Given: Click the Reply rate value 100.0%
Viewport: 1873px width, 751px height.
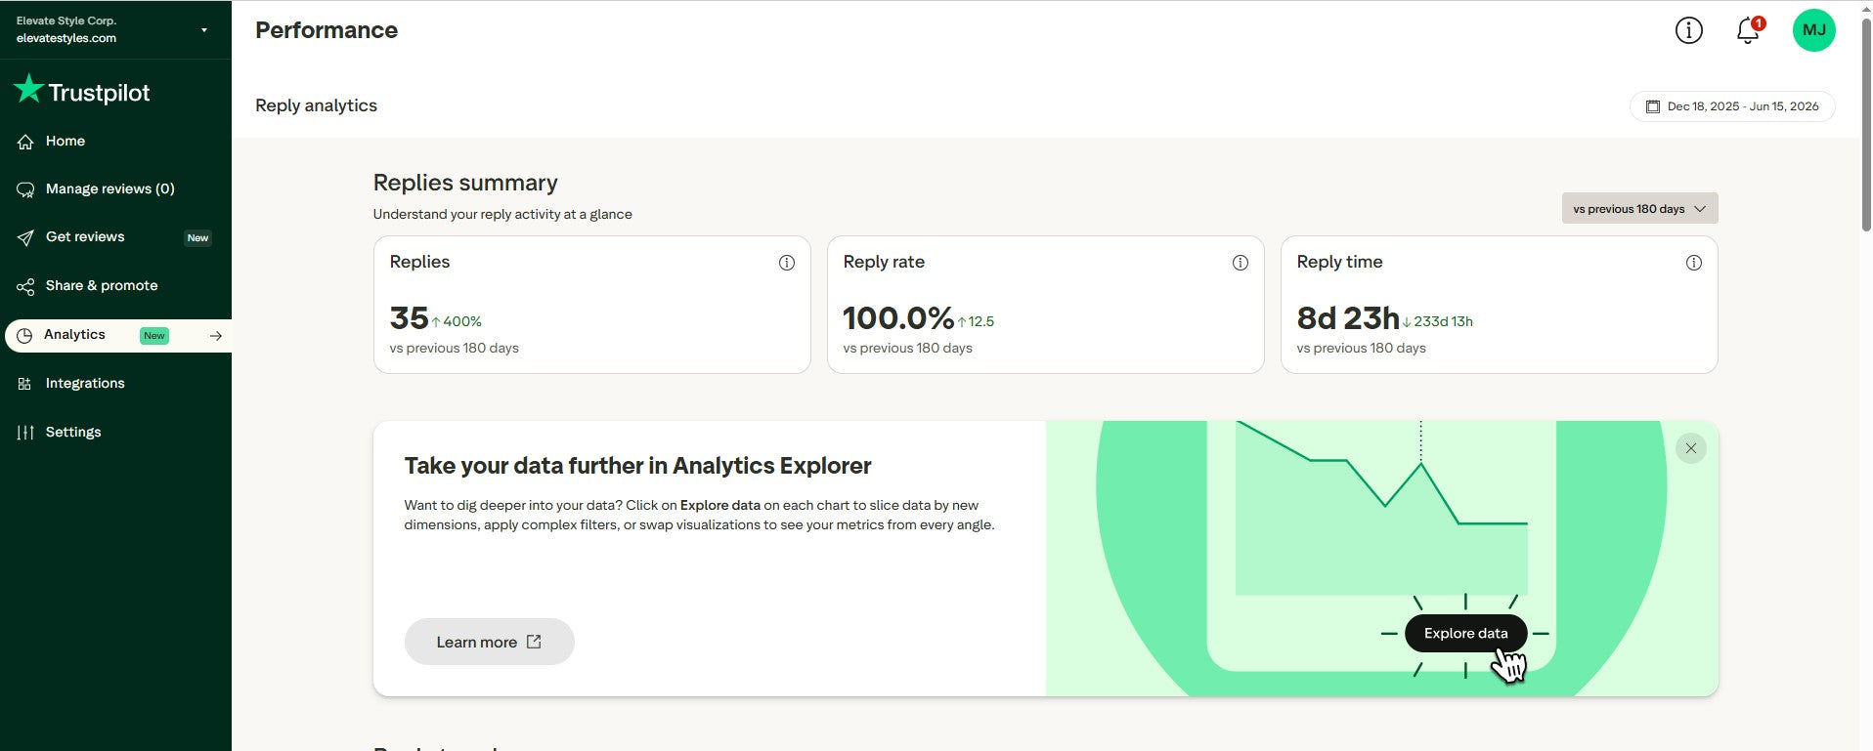Looking at the screenshot, I should click(x=897, y=318).
